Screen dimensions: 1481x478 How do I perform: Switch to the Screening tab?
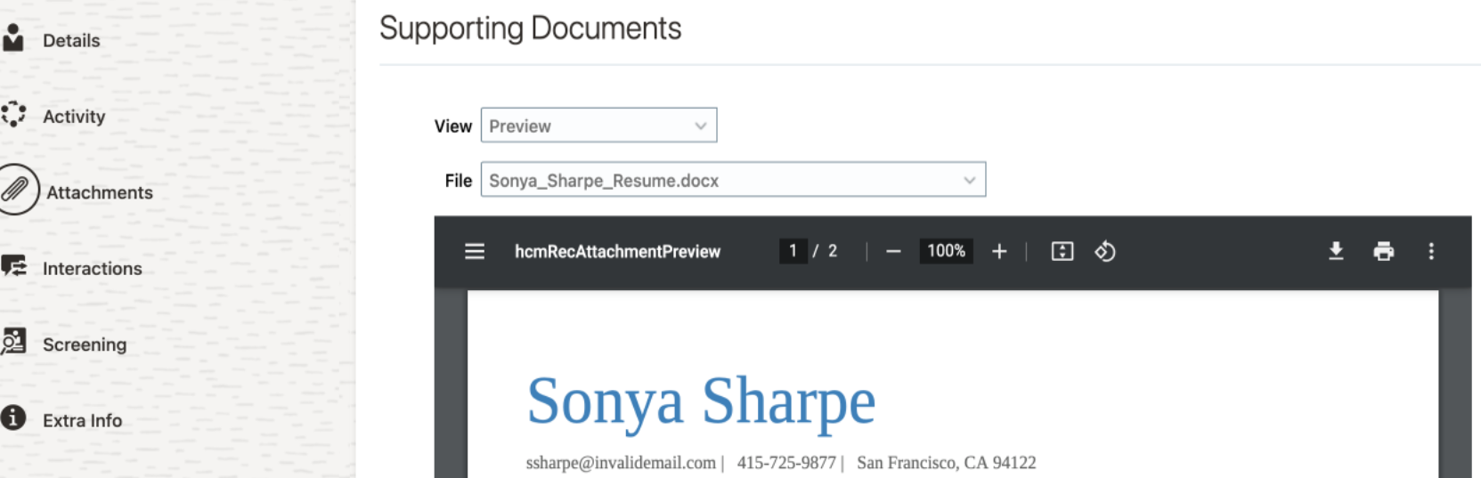tap(85, 344)
